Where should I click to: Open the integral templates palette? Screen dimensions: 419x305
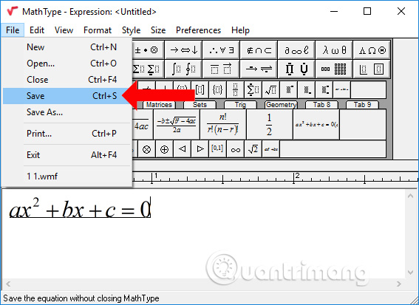(183, 69)
